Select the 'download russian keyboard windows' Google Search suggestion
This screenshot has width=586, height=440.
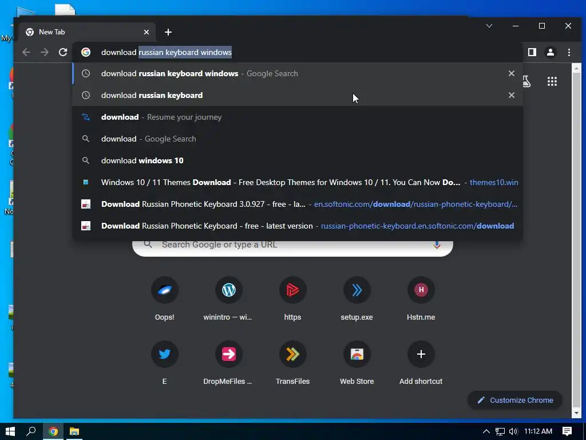point(298,73)
